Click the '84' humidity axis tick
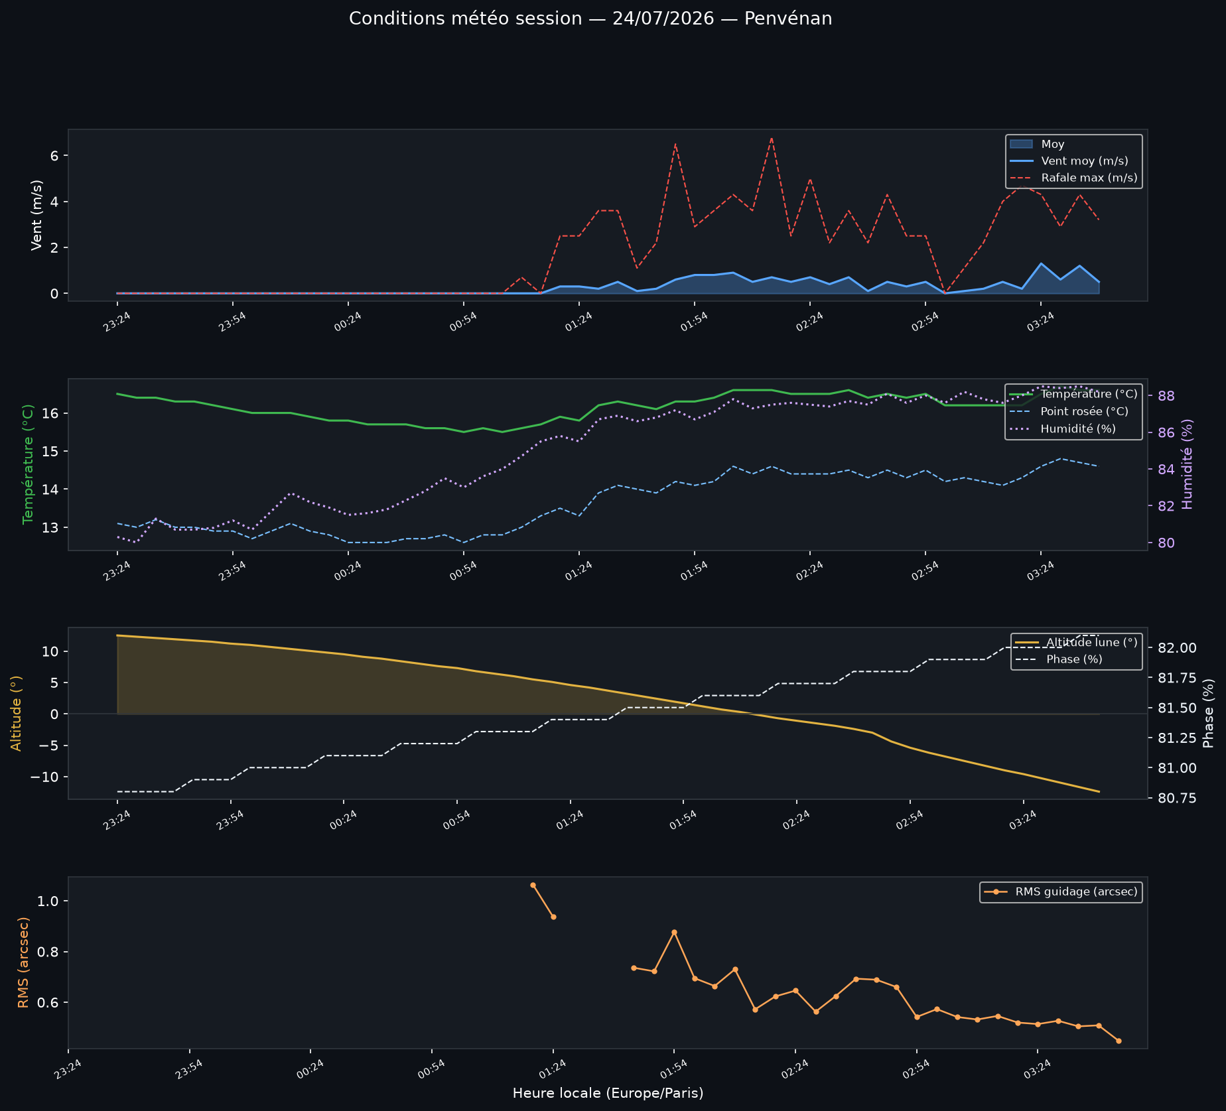Viewport: 1226px width, 1111px height. tap(1166, 469)
